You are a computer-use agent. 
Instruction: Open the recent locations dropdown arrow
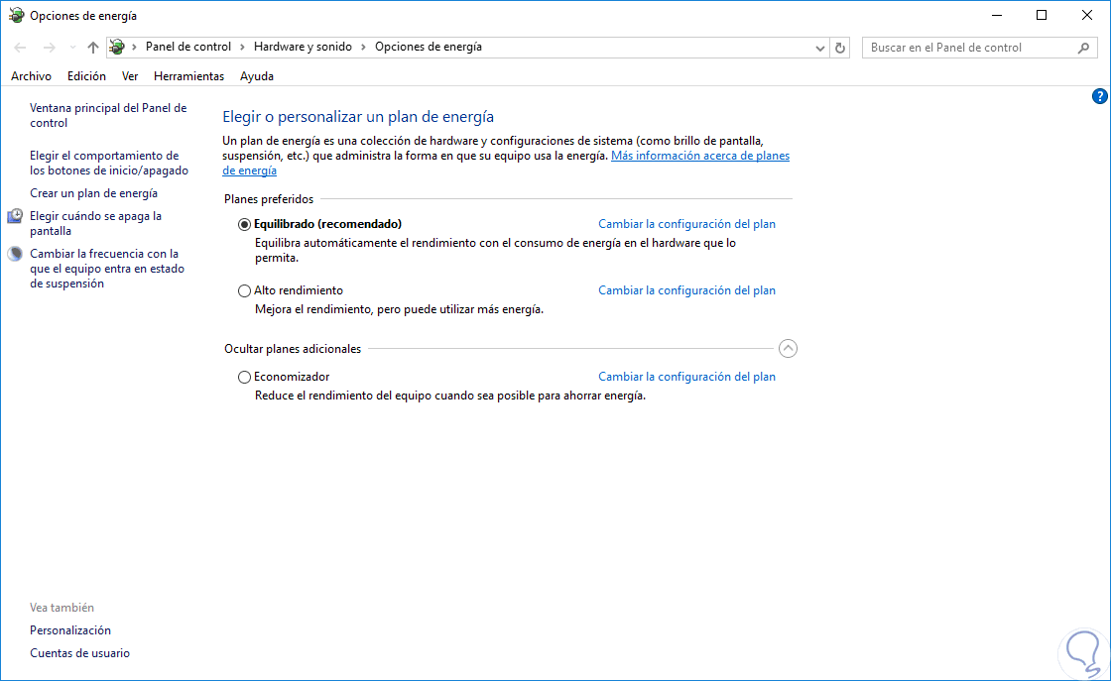click(72, 48)
